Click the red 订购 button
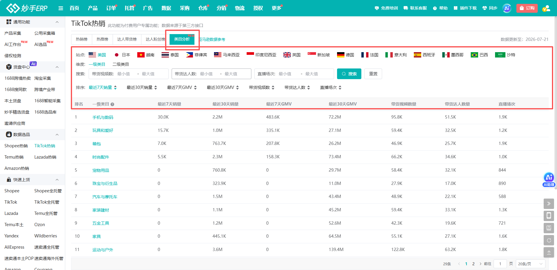 click(527, 8)
